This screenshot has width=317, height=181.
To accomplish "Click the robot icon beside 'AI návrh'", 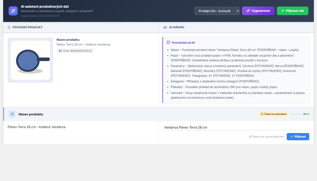I will 165,27.
